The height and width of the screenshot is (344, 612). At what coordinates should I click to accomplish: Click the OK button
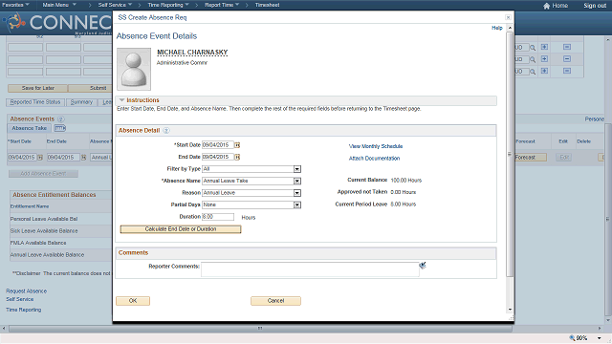133,301
